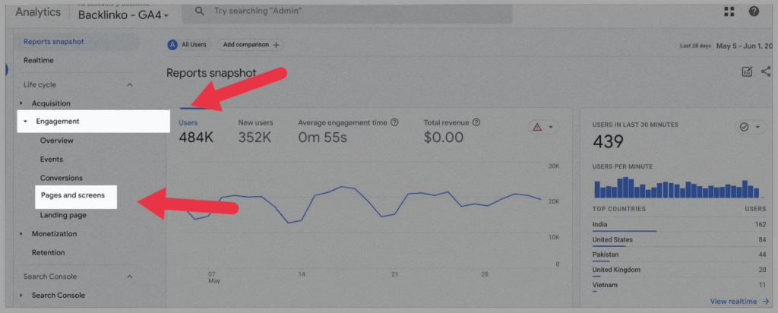Select the New users metric tab
Viewport: 778px width, 313px height.
pyautogui.click(x=255, y=122)
